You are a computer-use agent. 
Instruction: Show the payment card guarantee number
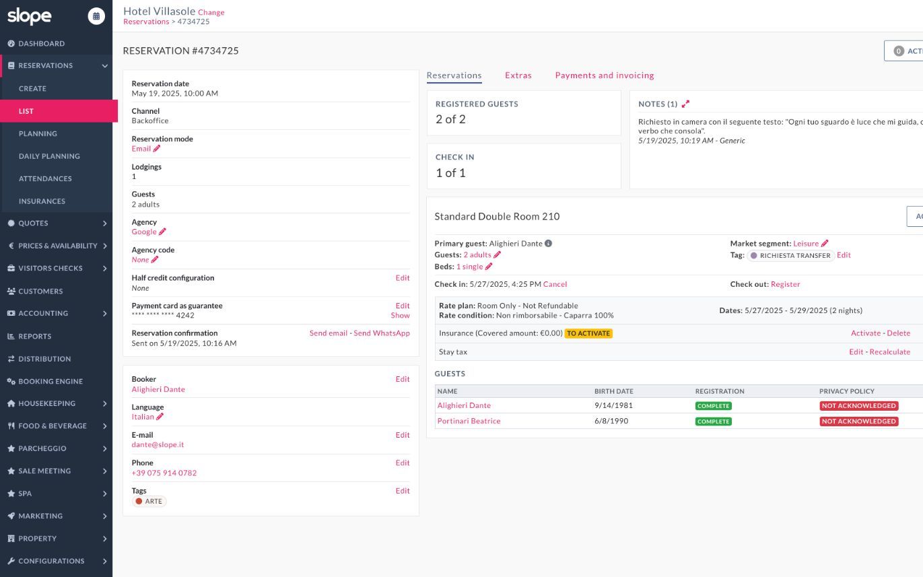point(400,315)
